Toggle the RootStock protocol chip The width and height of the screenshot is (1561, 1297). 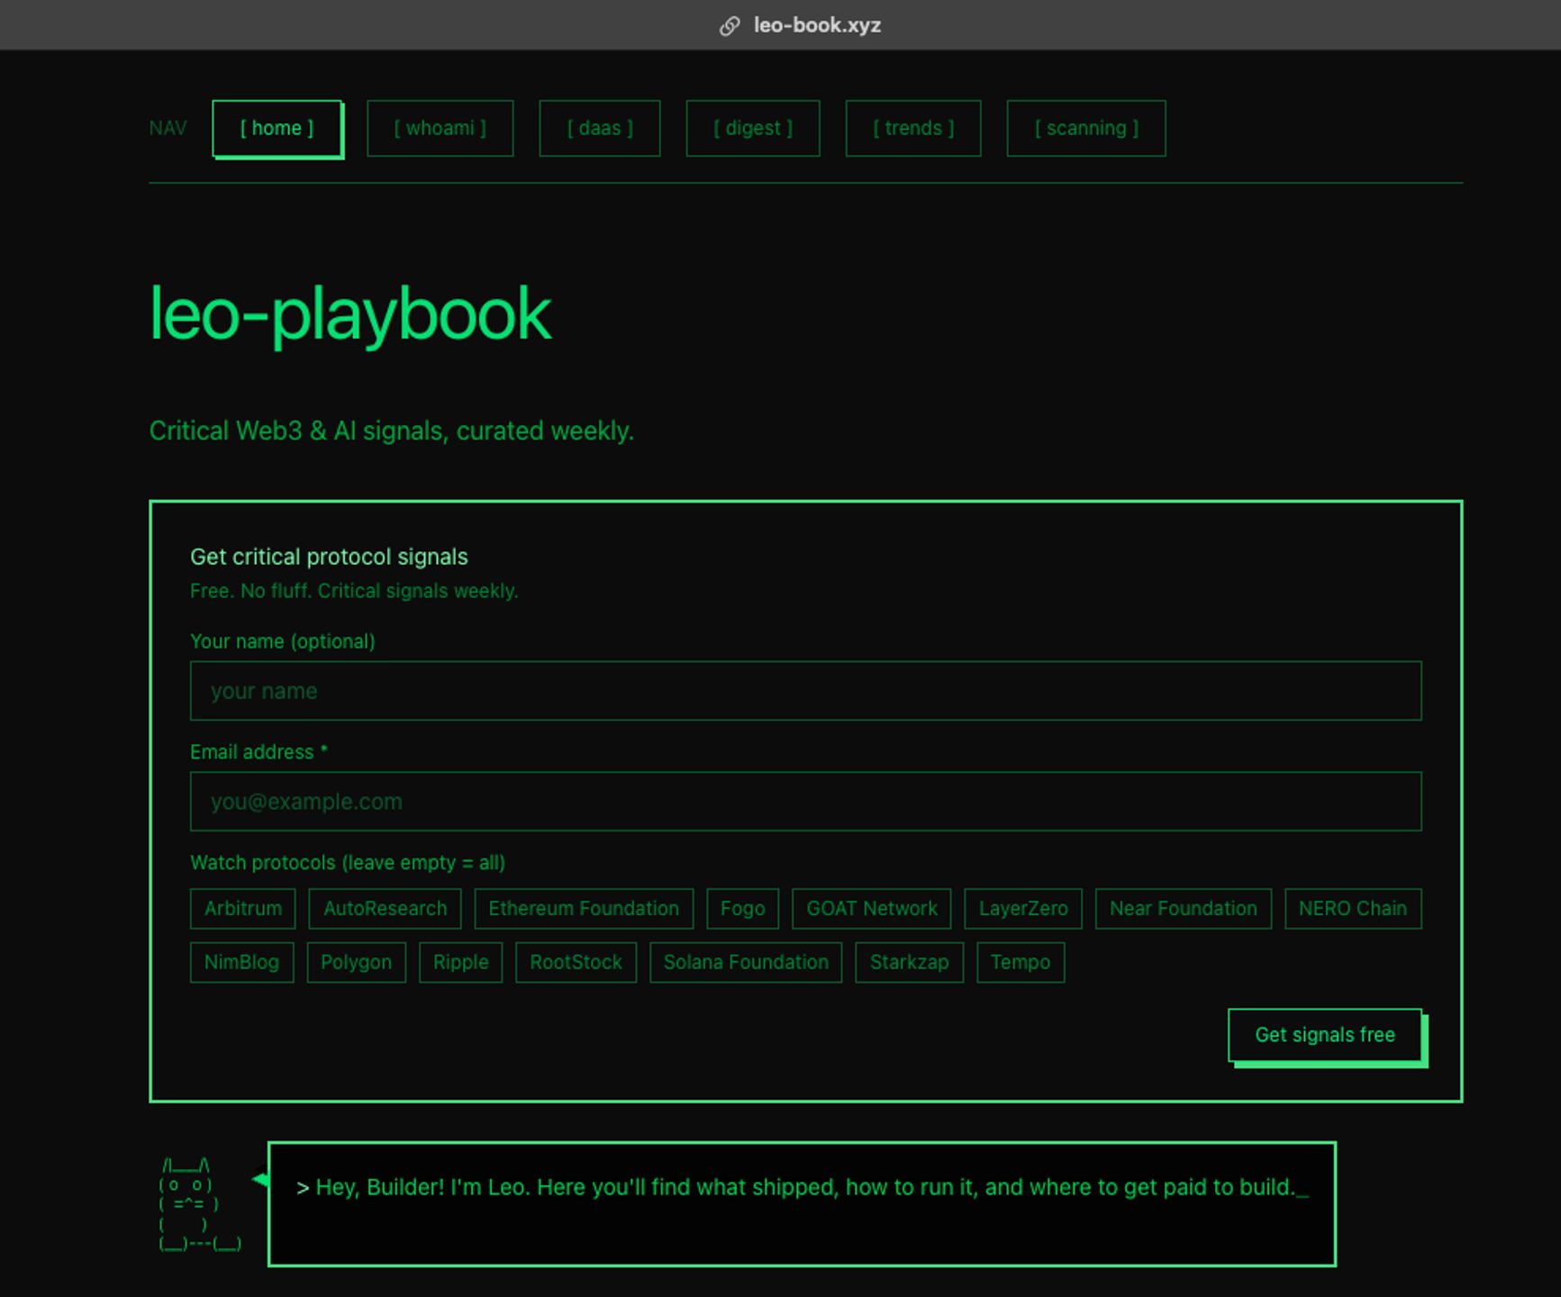click(x=576, y=963)
